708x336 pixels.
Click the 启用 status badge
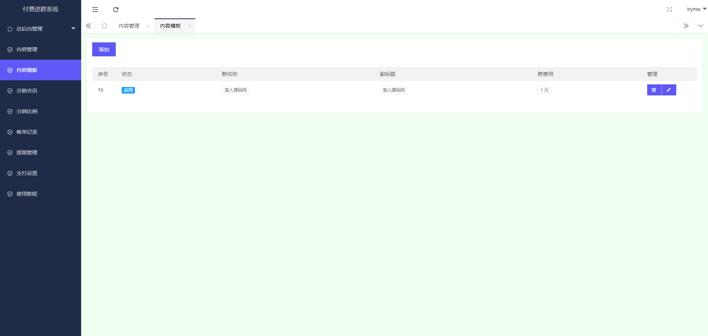point(128,90)
